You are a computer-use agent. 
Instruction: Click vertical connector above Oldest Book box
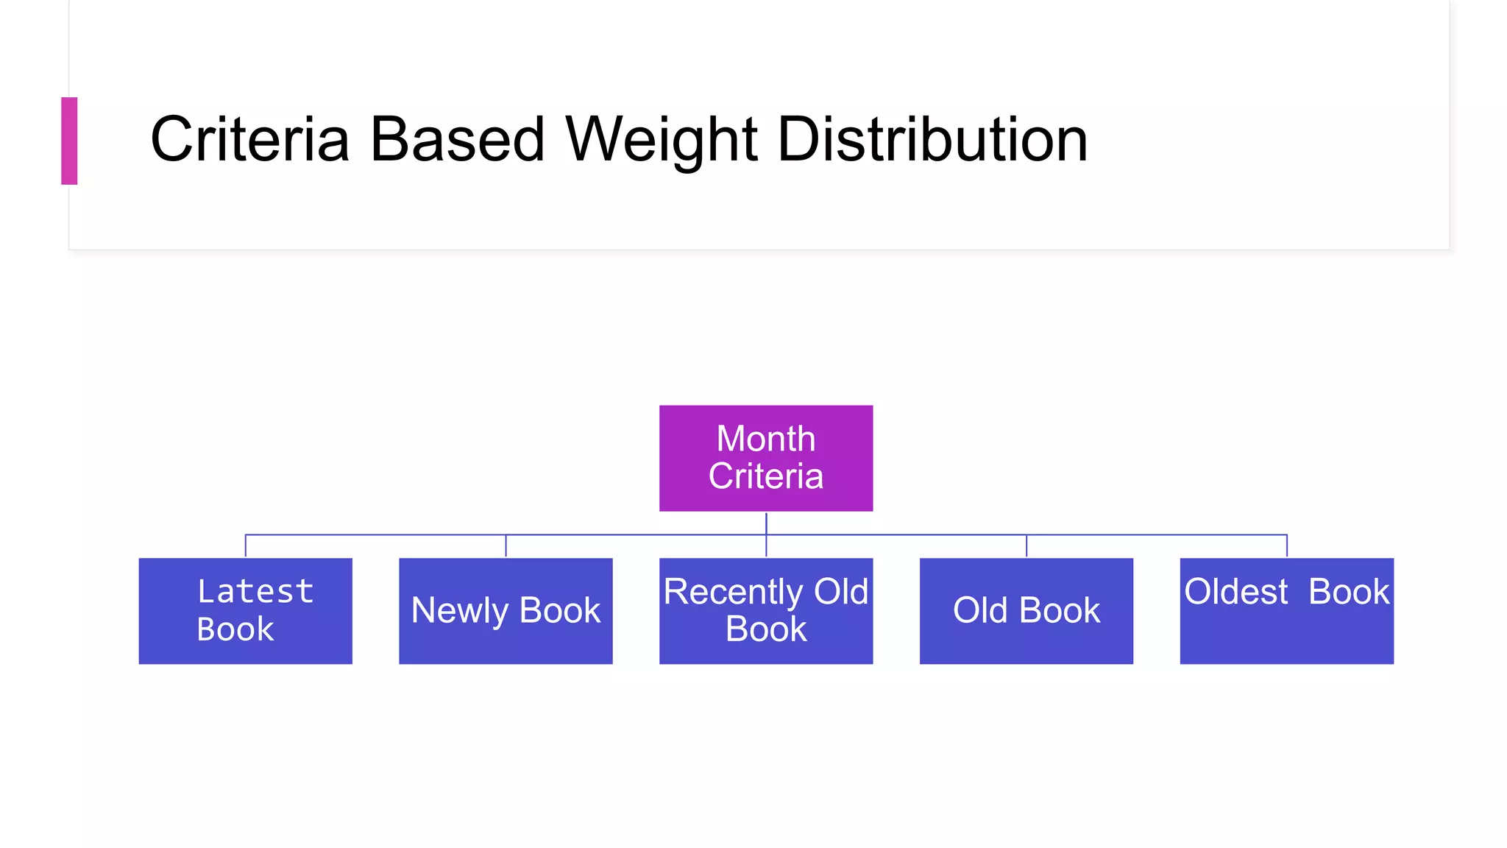[x=1287, y=546]
